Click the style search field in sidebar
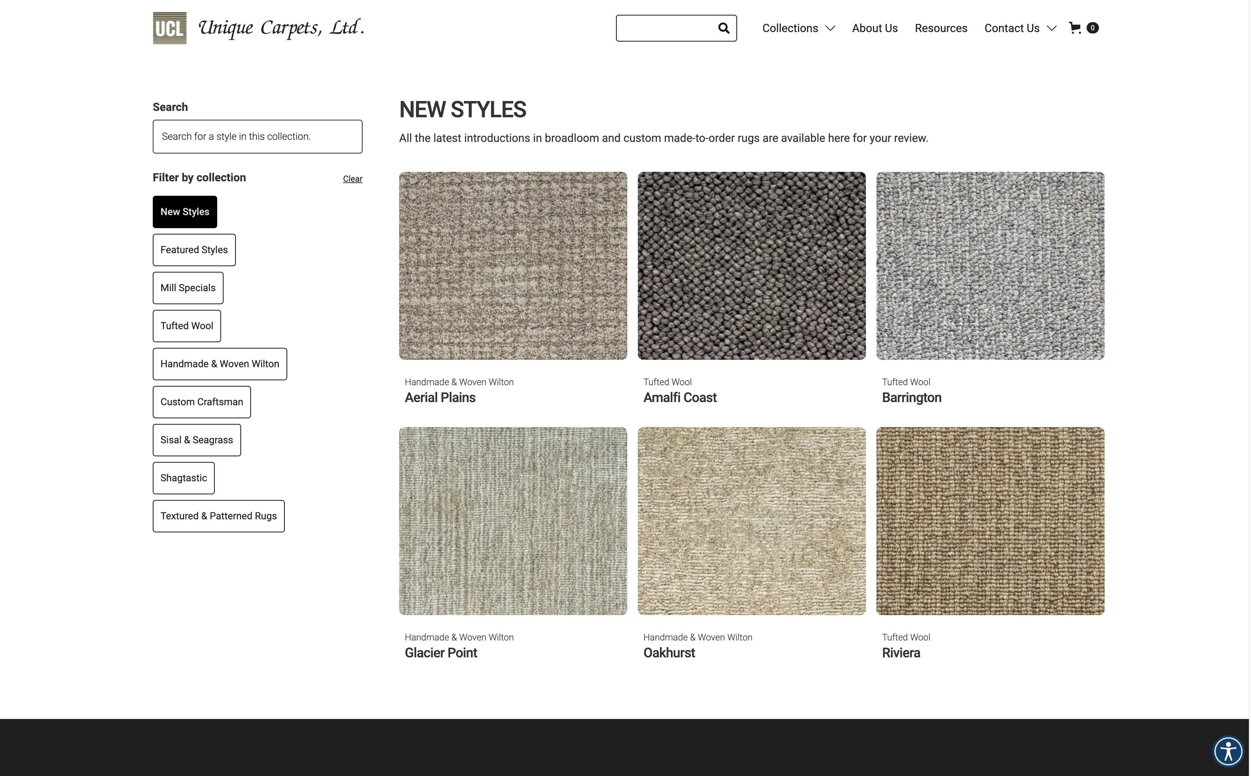Screen dimensions: 1251x776 point(257,137)
